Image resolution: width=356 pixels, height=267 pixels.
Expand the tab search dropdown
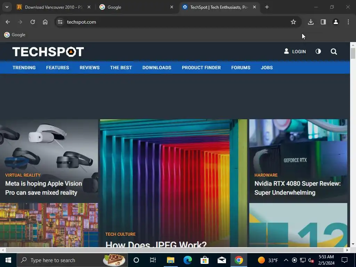tap(7, 7)
